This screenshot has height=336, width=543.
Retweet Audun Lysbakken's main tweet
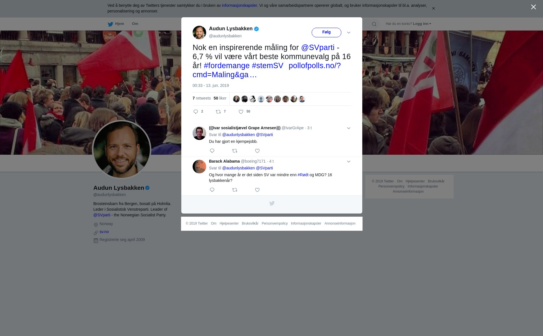coord(218,112)
